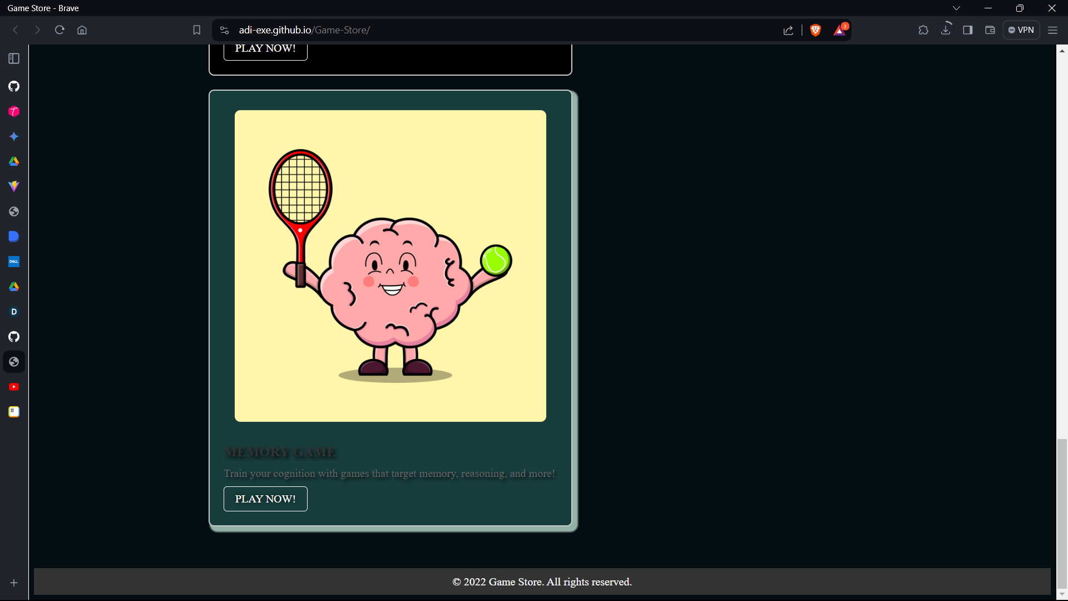1068x601 pixels.
Task: Toggle the VPN button
Action: click(1021, 30)
